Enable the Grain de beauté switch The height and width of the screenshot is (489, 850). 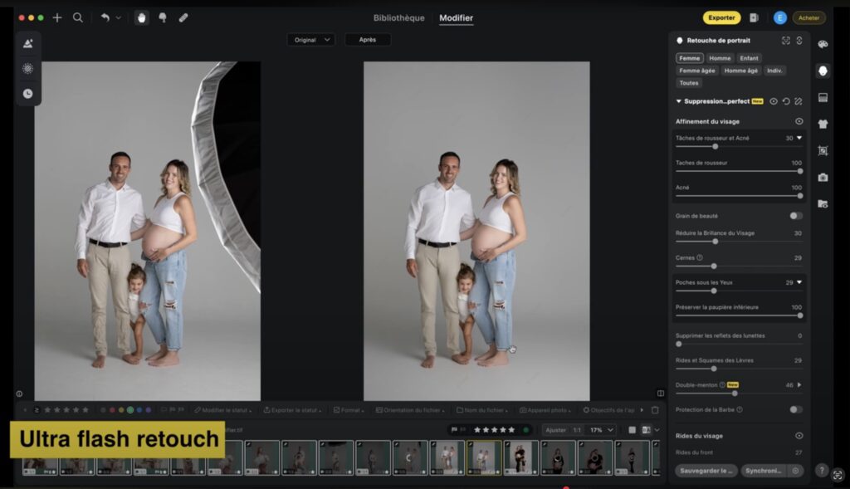795,216
